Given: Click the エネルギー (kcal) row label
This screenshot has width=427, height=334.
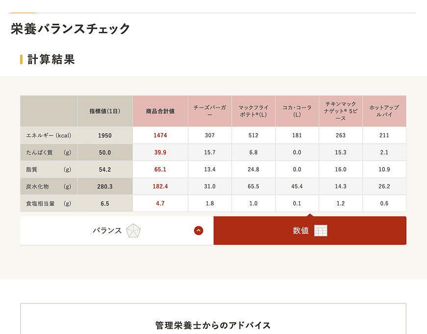Looking at the screenshot, I should 49,135.
